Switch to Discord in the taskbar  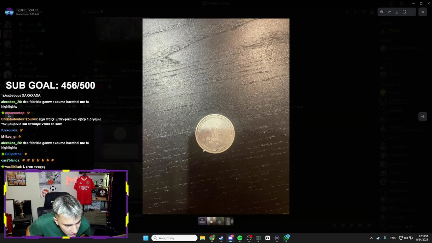point(231,238)
